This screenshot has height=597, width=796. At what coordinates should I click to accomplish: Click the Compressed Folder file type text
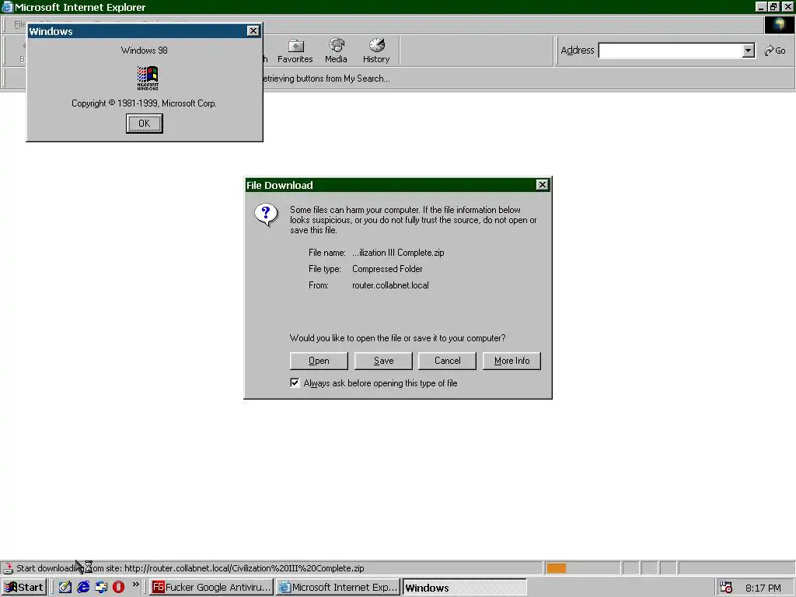(x=387, y=269)
